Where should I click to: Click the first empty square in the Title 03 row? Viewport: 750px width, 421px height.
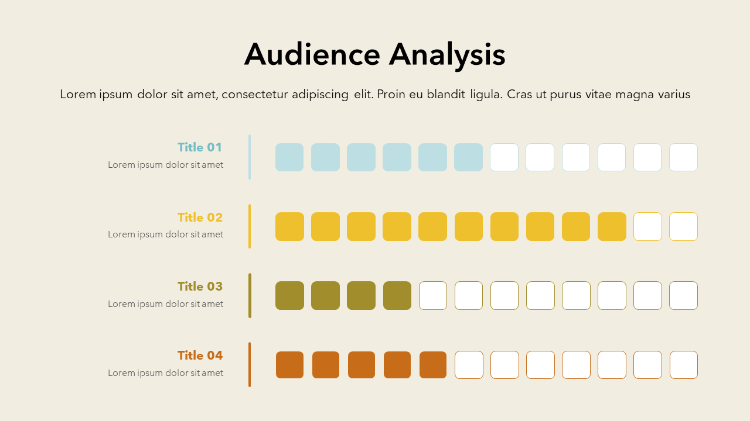click(432, 295)
